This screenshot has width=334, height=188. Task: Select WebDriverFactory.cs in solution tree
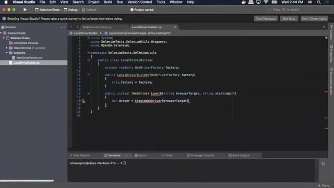(29, 58)
